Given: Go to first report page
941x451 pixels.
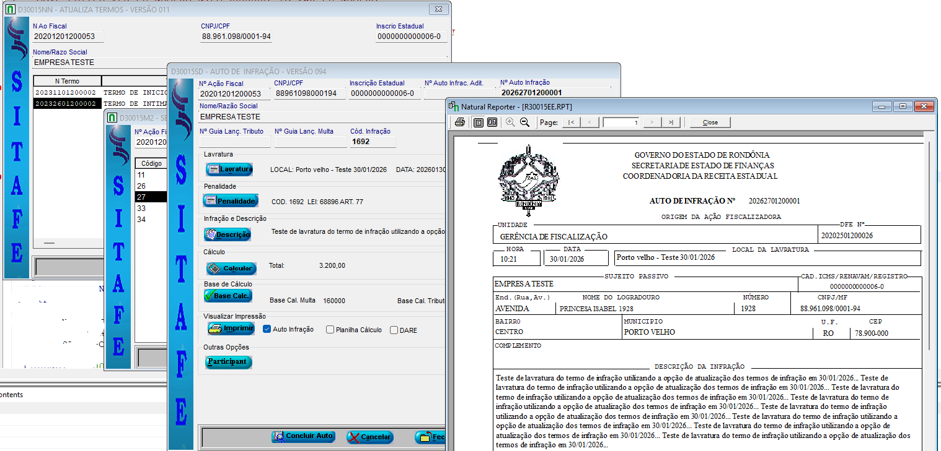Looking at the screenshot, I should pyautogui.click(x=570, y=122).
